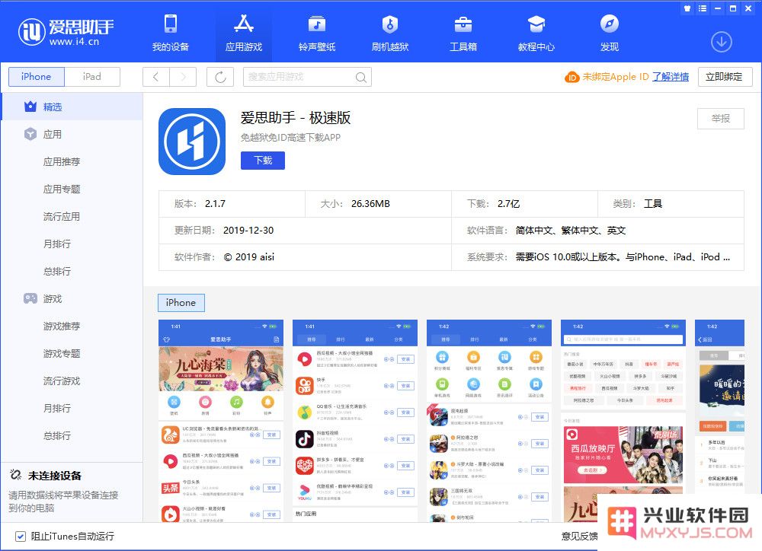
Task: Open the 发现 discover section
Action: coord(610,33)
